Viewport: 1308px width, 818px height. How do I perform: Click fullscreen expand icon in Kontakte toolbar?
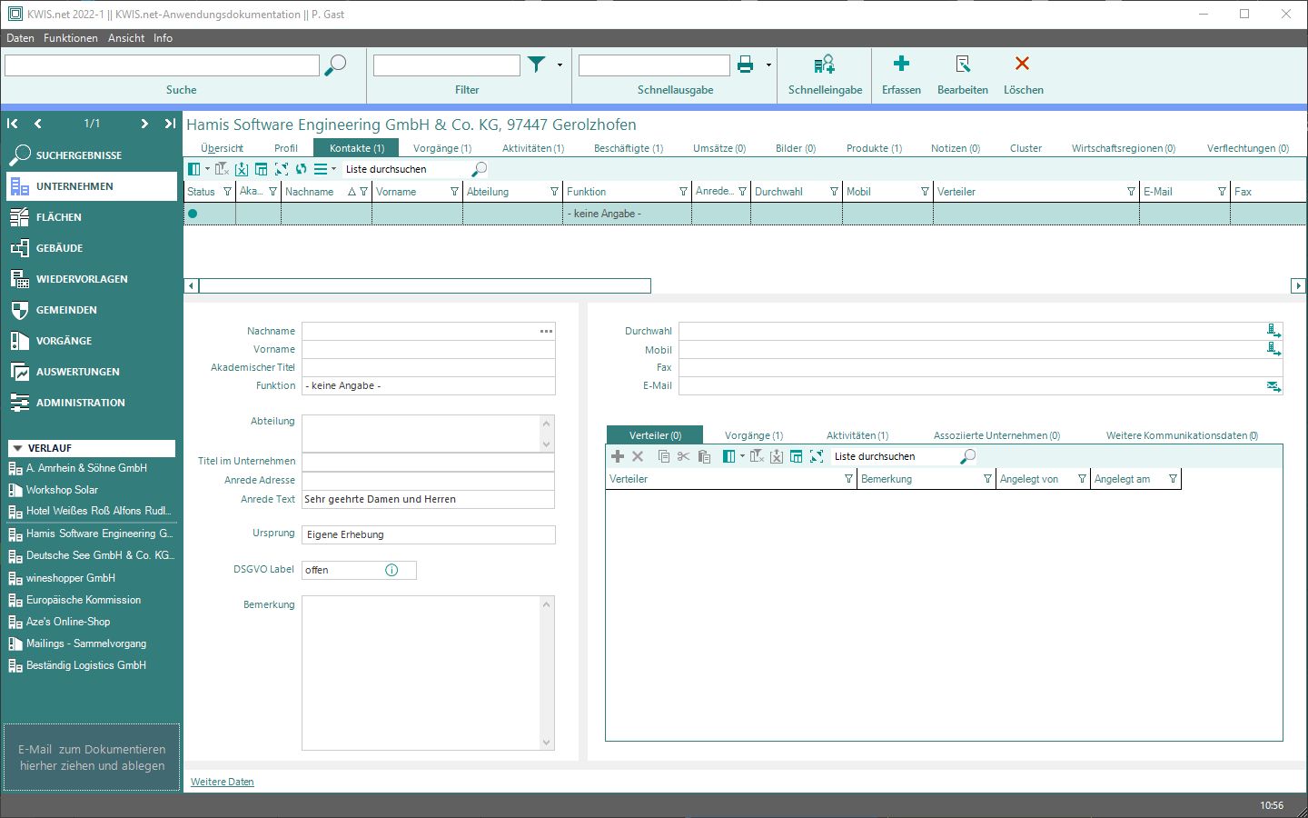[282, 169]
